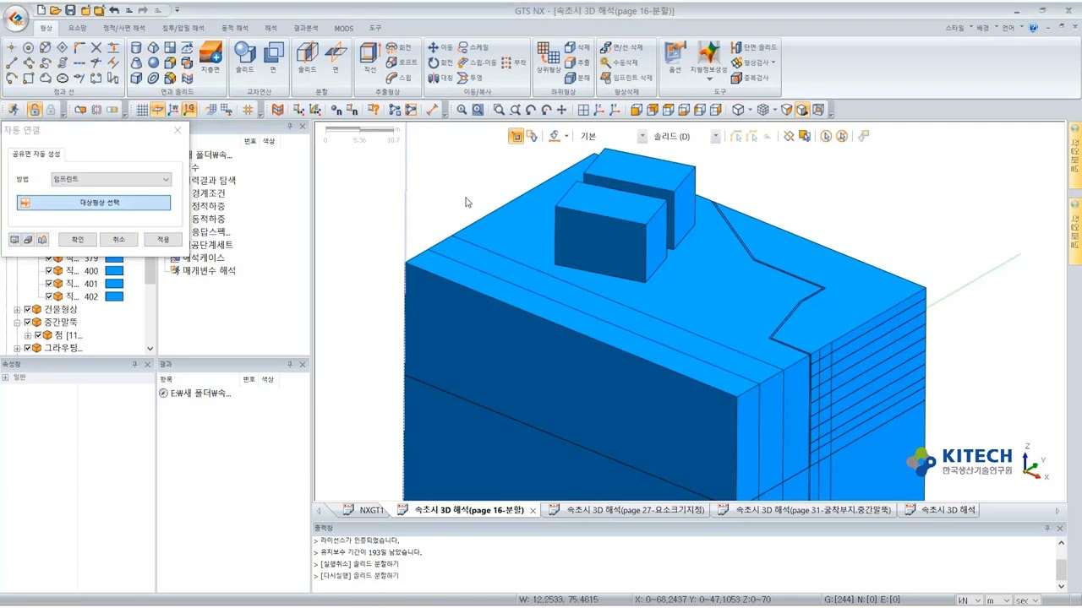Screen dimensions: 1082x608
Task: Toggle the 중간말뚝 checkbox
Action: tap(27, 323)
